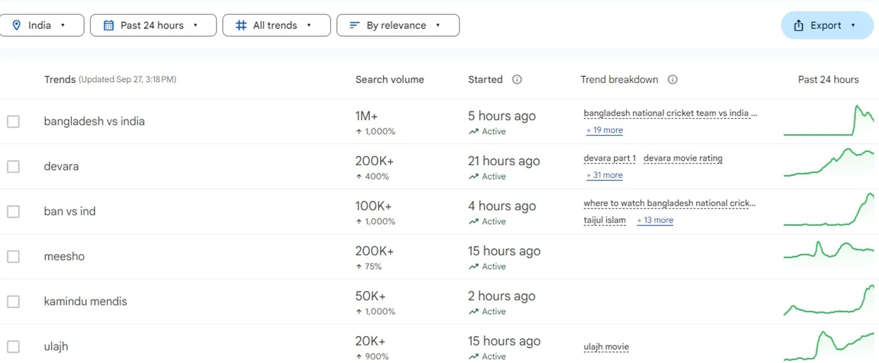879x363 pixels.
Task: Click the share icon on Export button
Action: click(798, 26)
